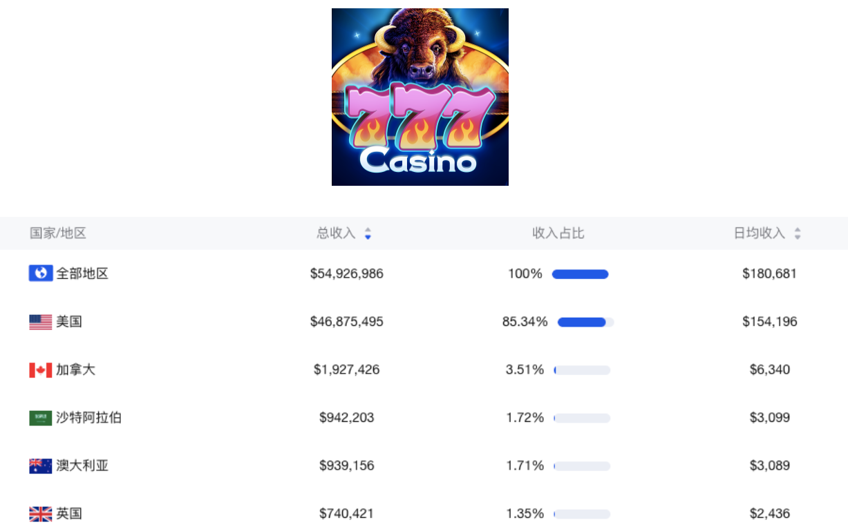Sort by 日均收入 using sort arrows
This screenshot has width=848, height=529.
point(798,233)
